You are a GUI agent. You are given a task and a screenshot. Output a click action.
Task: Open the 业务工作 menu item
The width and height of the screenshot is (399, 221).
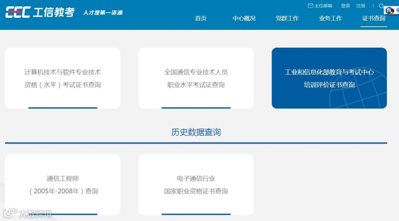coord(331,18)
